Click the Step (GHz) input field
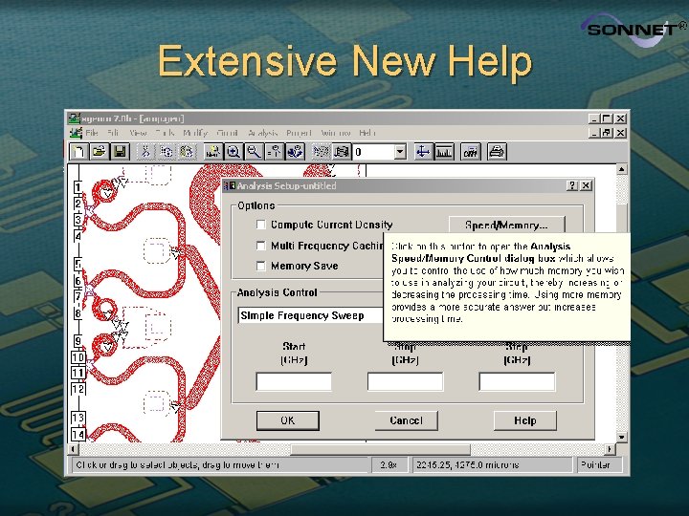 (517, 381)
